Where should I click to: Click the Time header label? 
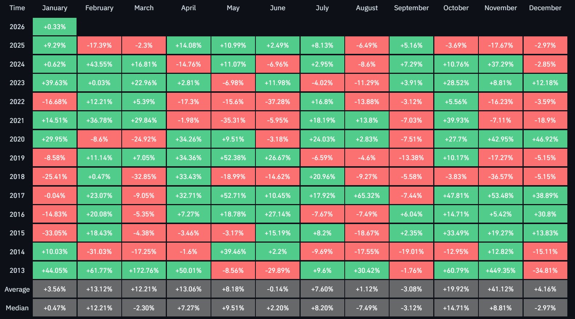pyautogui.click(x=17, y=8)
